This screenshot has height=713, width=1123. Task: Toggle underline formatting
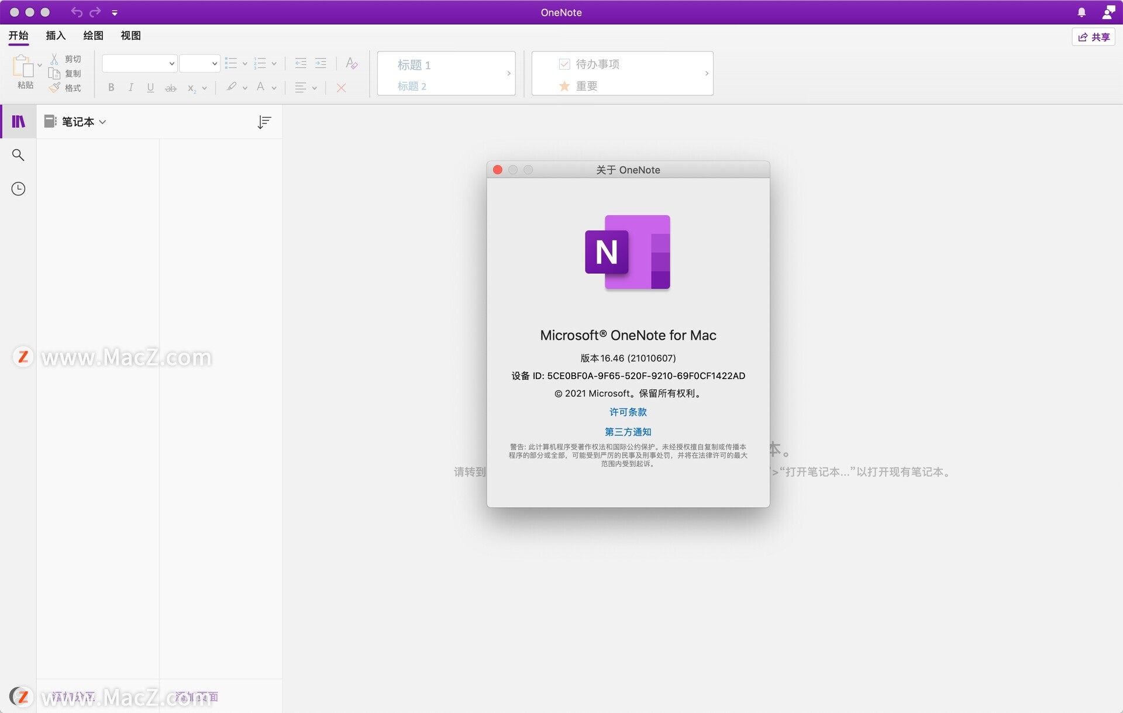tap(150, 88)
